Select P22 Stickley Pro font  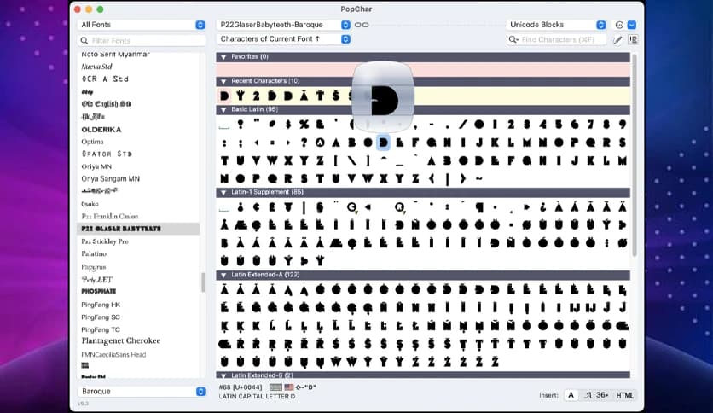pyautogui.click(x=105, y=241)
